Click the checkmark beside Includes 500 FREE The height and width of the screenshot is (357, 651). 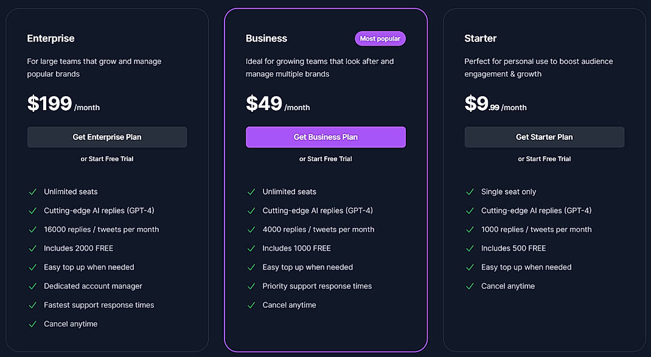pos(470,248)
